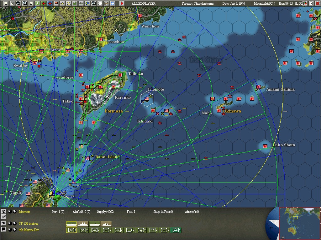The image size is (321, 240).
Task: Click the '4th Marine Div' unit name
Action: [x=29, y=230]
